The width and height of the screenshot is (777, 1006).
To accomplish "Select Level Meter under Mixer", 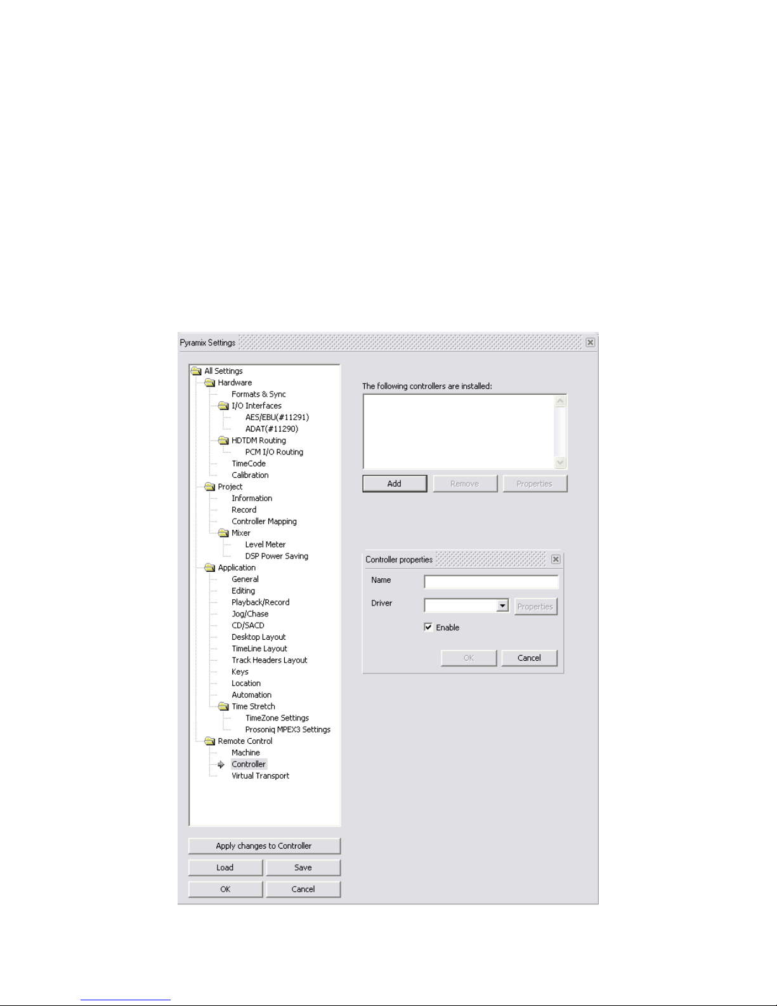I will pos(265,545).
